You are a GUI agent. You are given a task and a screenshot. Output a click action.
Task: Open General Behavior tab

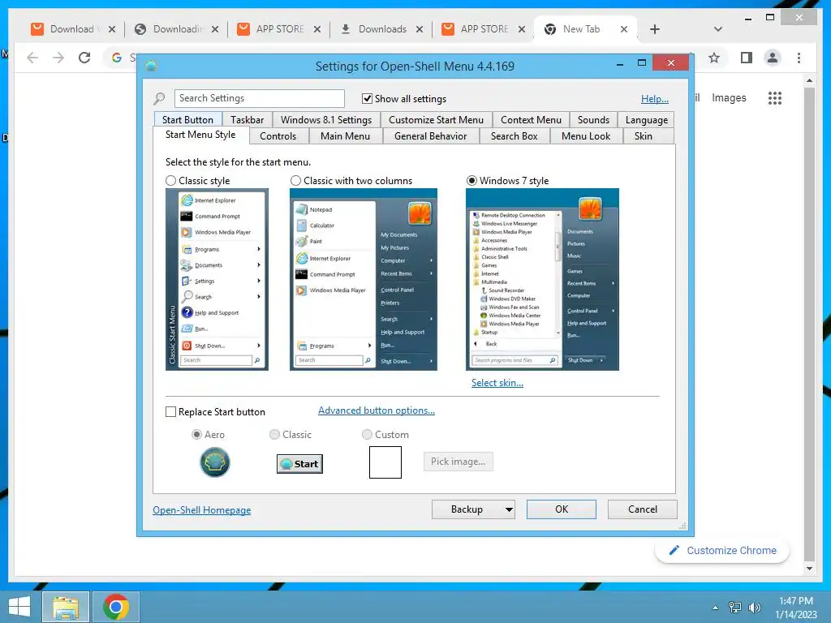[x=430, y=136]
